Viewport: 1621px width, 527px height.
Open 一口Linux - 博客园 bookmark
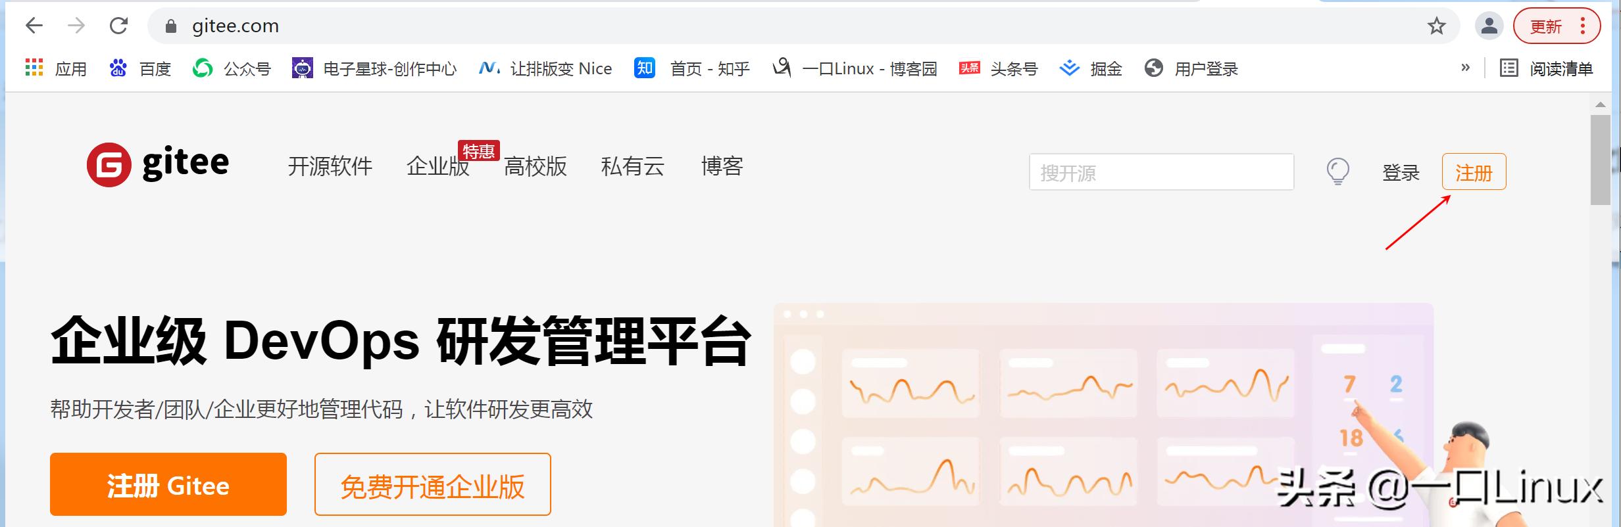coord(855,68)
